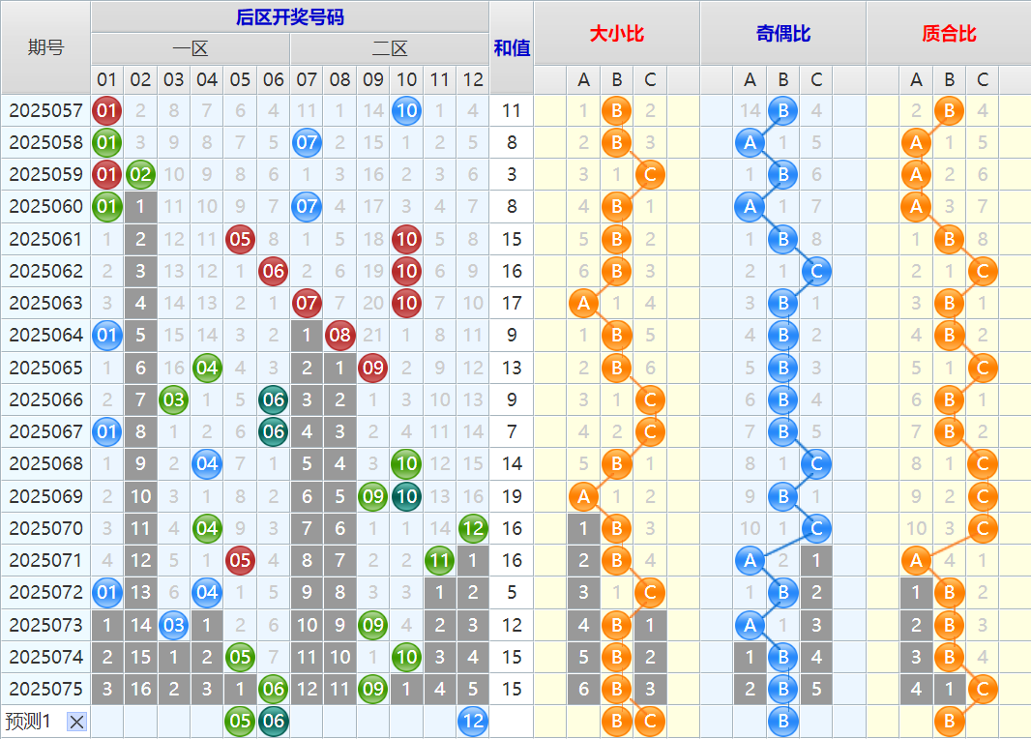The image size is (1031, 739).
Task: Open the 大小比 header
Action: pyautogui.click(x=617, y=33)
